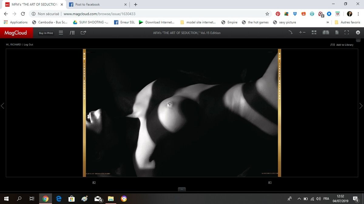Screen dimensions: 364x204
Task: Click the MagCloud logo
Action: (x=16, y=33)
